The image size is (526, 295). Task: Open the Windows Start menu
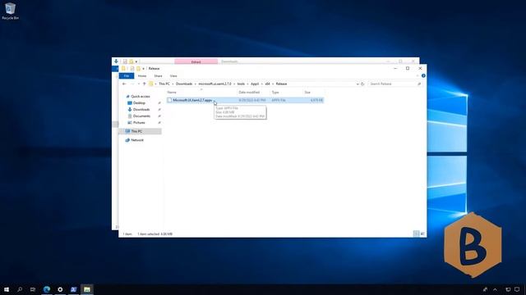coord(7,289)
